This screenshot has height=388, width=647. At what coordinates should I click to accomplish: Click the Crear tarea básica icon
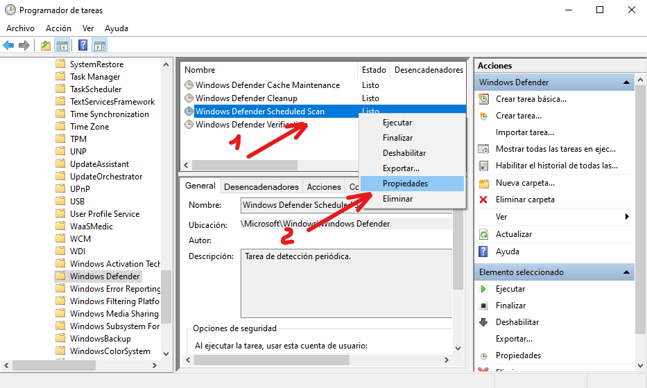click(x=483, y=99)
